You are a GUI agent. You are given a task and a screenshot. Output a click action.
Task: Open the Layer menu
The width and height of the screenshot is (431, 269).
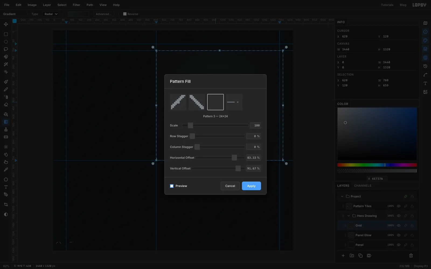tap(47, 5)
